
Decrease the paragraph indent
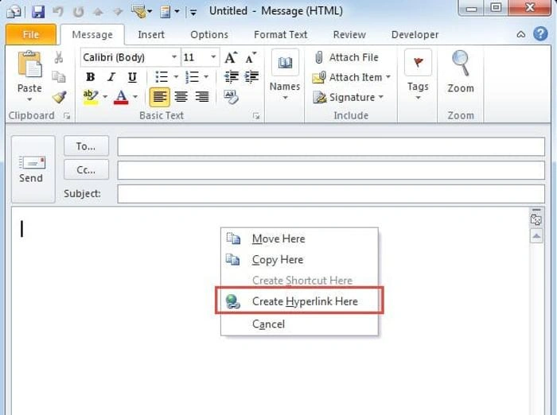point(232,76)
